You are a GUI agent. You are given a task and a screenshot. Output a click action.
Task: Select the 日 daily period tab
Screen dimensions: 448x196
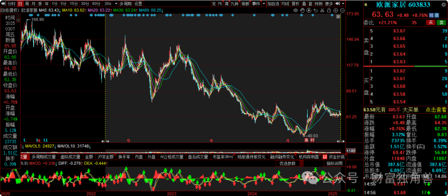click(20, 4)
